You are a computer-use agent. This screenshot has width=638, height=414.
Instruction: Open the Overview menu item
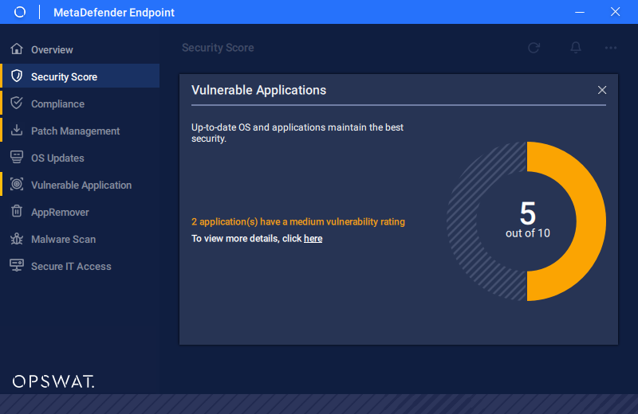click(80, 49)
